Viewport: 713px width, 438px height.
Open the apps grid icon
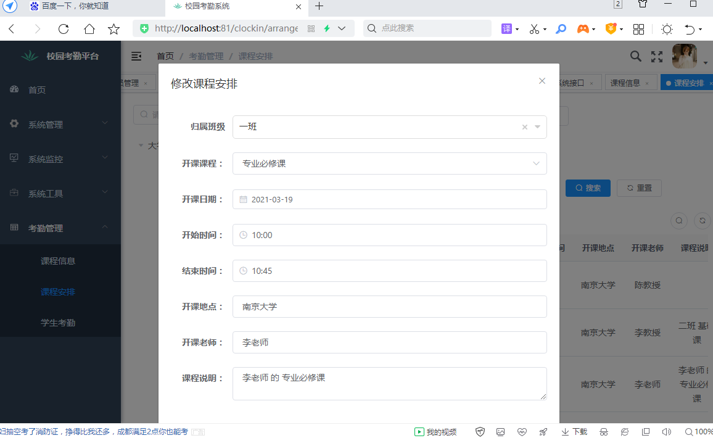tap(639, 29)
